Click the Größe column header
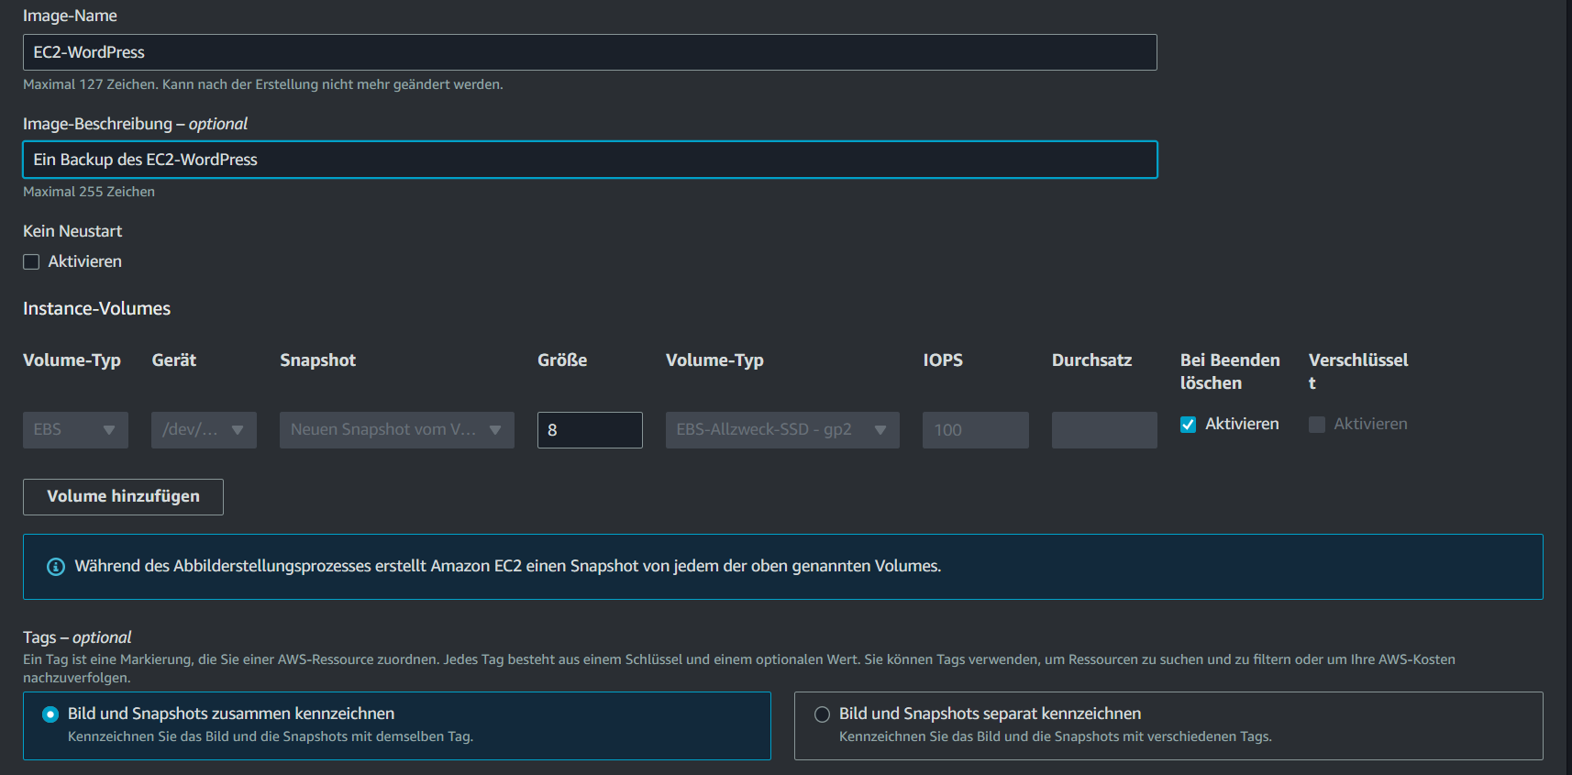Screen dimensions: 1572x775 click(562, 360)
